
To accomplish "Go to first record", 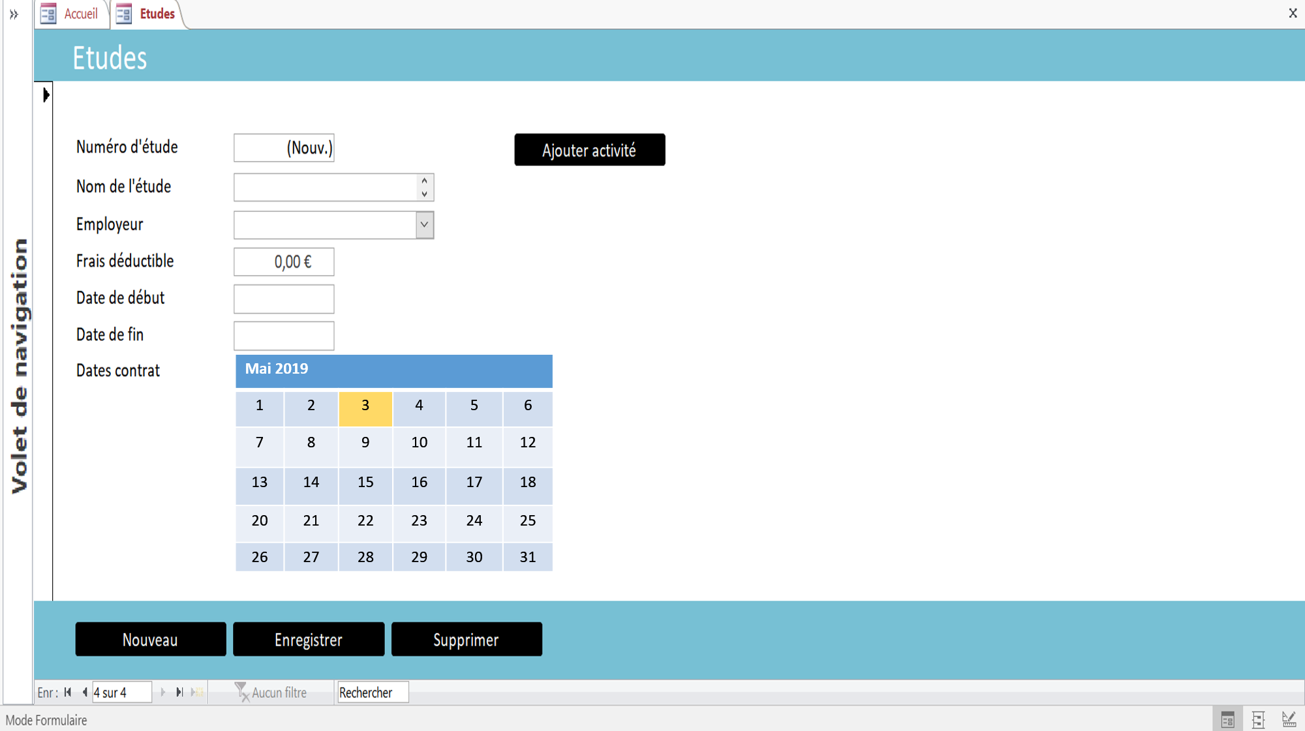I will point(68,693).
